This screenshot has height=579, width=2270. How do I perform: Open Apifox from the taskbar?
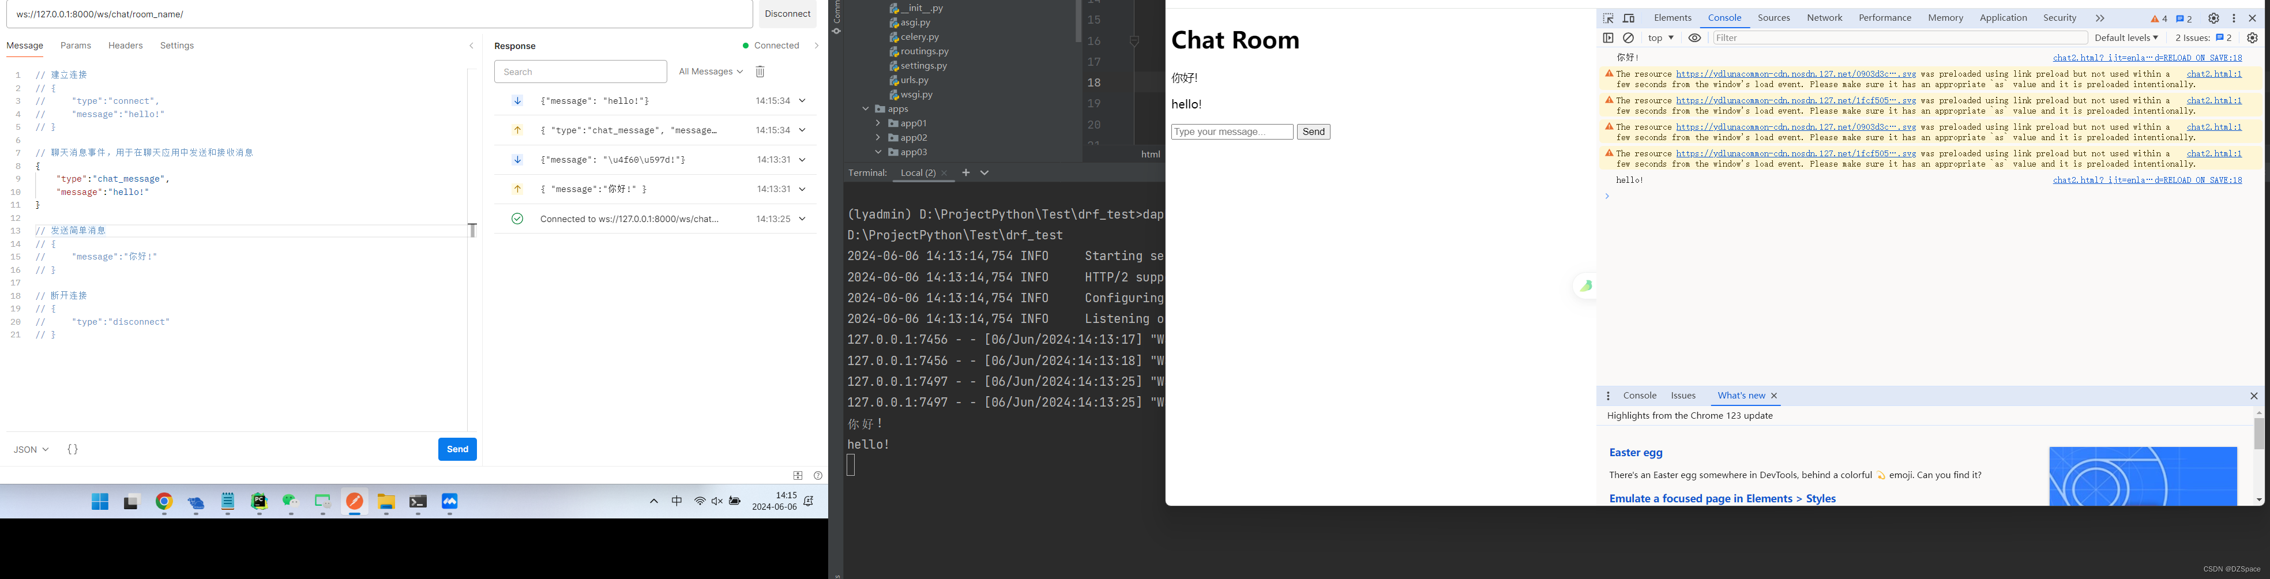click(354, 502)
